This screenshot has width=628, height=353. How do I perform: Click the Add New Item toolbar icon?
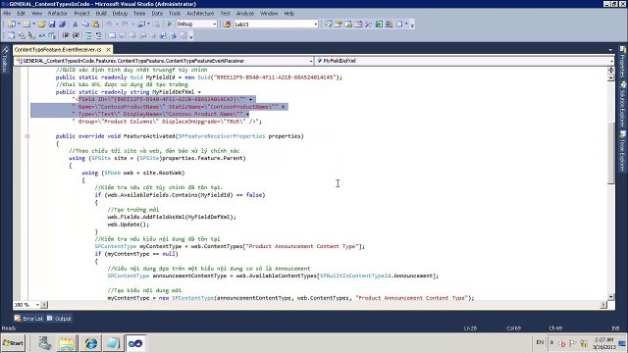tap(26, 24)
